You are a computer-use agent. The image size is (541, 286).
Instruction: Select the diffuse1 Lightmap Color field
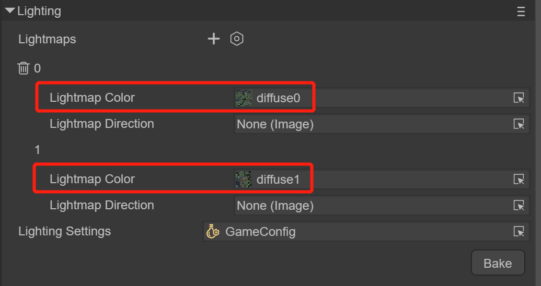(x=376, y=179)
